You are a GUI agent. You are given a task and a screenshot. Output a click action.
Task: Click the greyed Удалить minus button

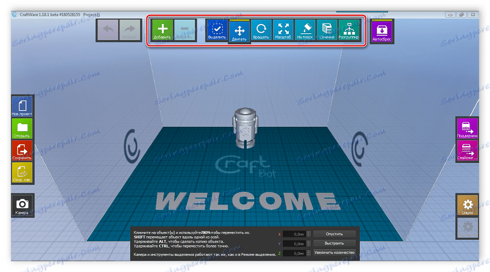[x=185, y=30]
